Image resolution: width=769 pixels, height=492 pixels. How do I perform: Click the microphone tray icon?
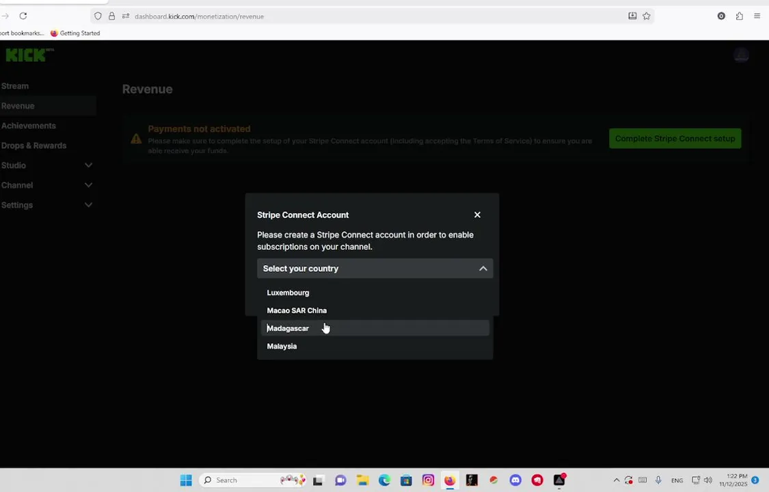pos(658,480)
